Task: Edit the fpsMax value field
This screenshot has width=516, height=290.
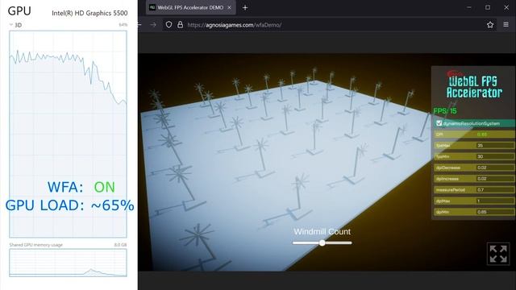Action: [x=494, y=145]
